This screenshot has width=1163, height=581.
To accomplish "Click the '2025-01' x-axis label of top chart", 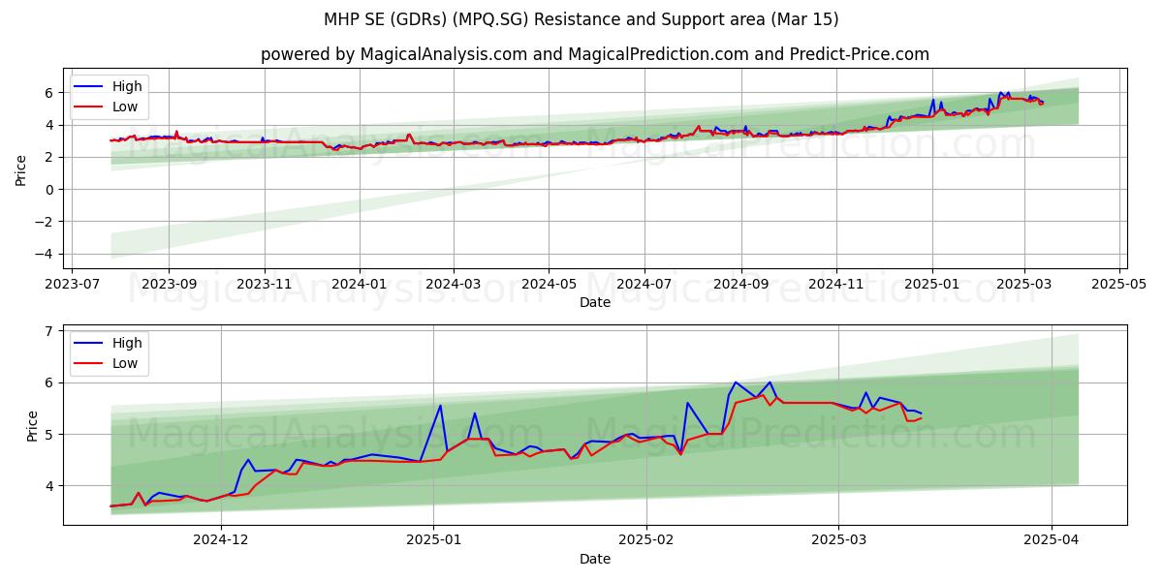I will (x=932, y=285).
